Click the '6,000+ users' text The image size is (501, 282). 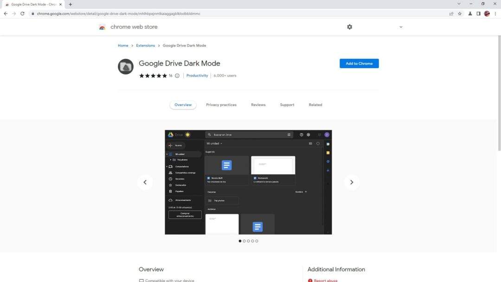225,76
